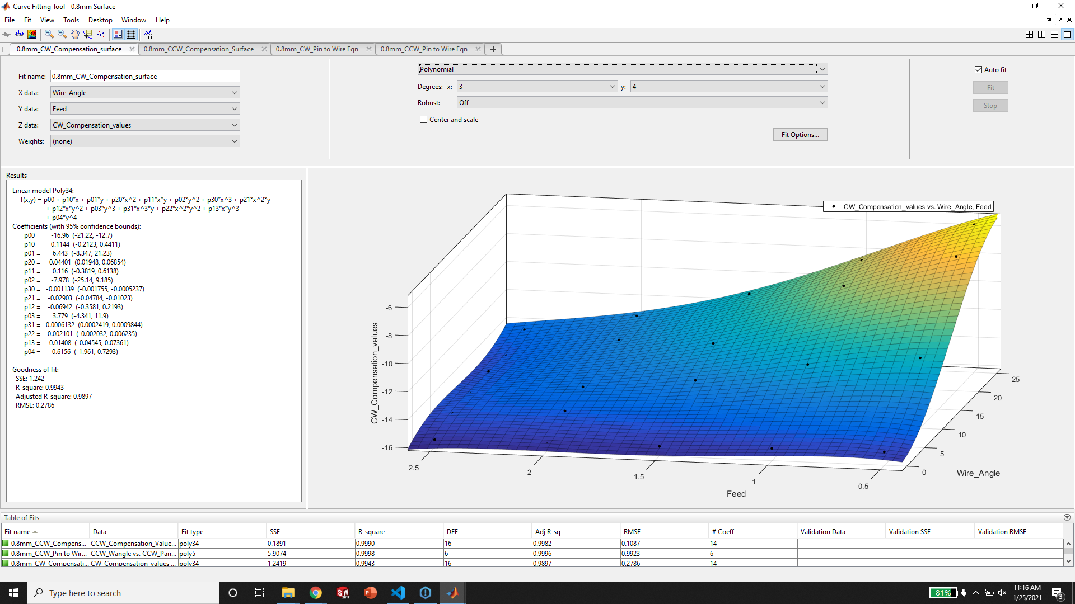Open the Fit menu
This screenshot has width=1075, height=604.
[x=27, y=20]
